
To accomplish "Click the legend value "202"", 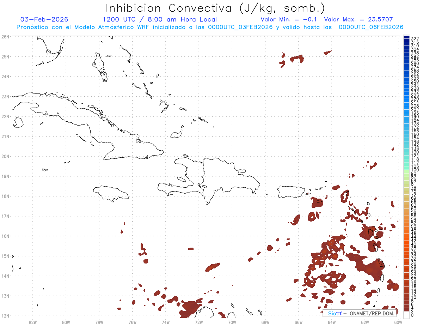I will (x=415, y=109).
